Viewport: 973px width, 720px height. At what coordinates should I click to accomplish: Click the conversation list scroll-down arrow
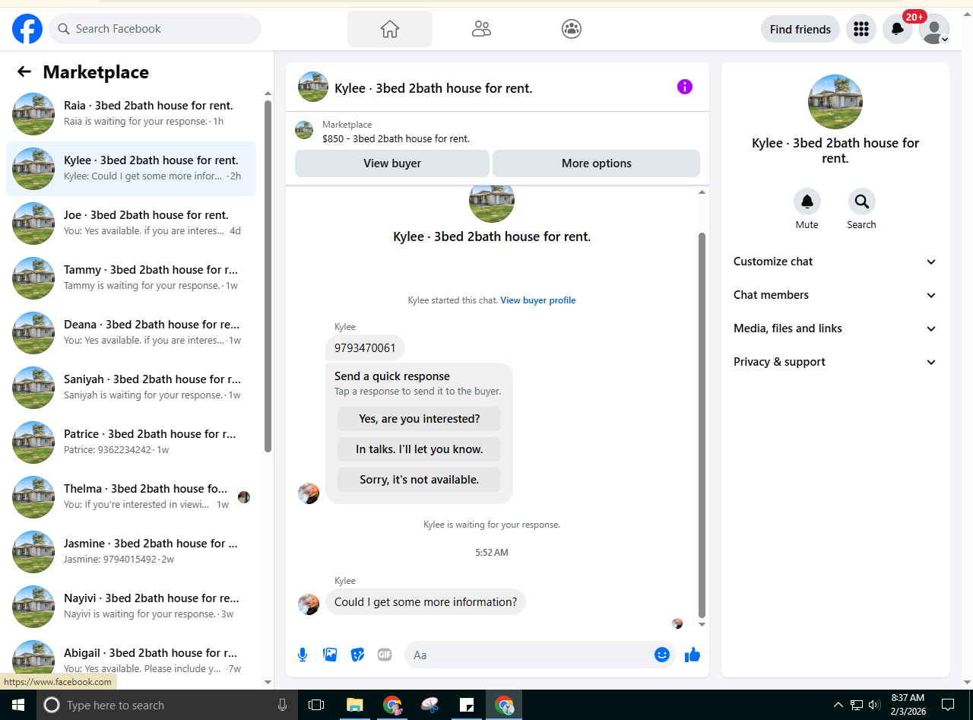[x=268, y=681]
